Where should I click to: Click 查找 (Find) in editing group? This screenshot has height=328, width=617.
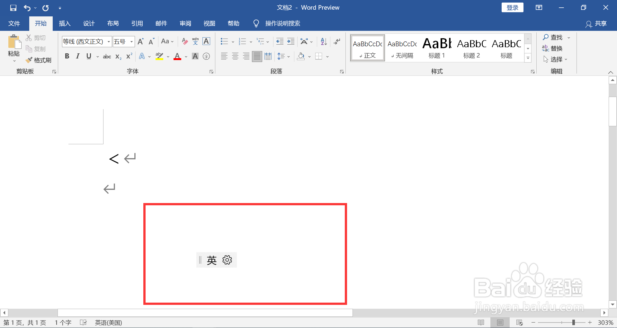tap(553, 37)
